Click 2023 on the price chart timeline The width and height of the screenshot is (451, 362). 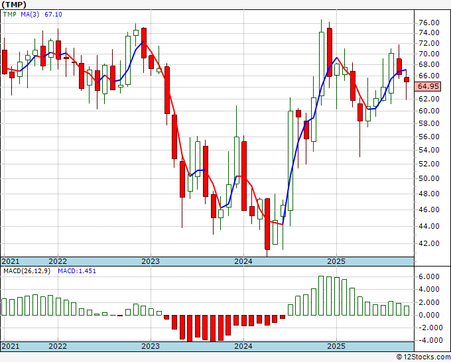click(151, 261)
